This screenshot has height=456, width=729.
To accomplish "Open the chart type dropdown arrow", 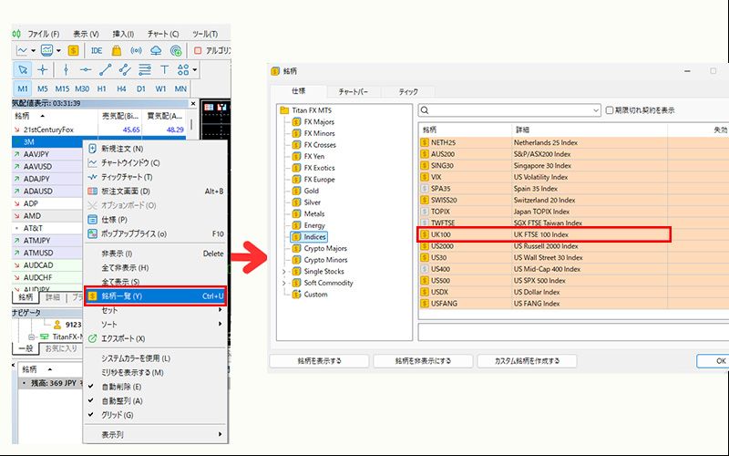I will coord(34,50).
